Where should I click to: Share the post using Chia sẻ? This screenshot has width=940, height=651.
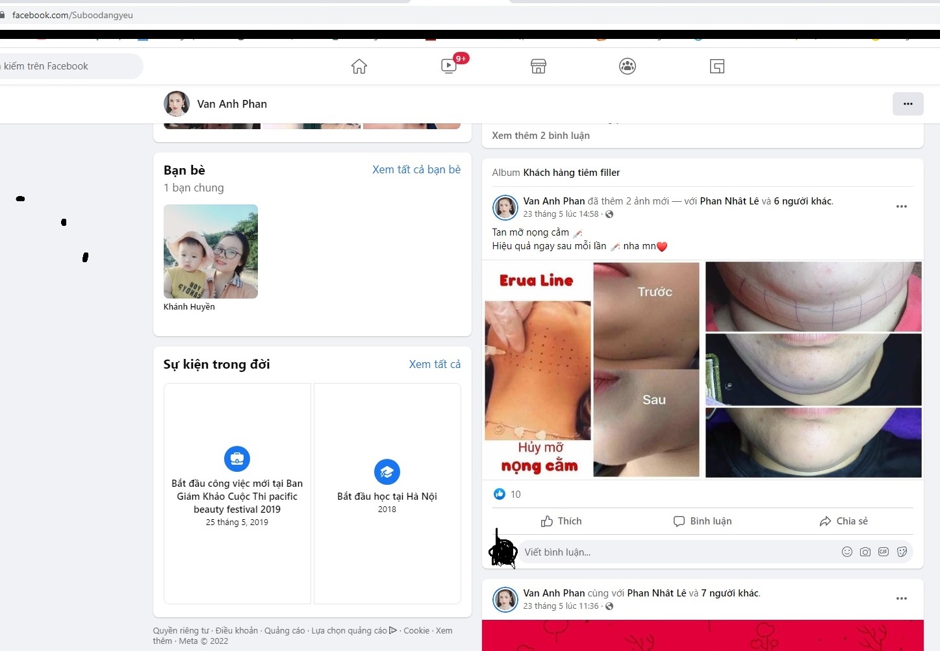coord(843,521)
